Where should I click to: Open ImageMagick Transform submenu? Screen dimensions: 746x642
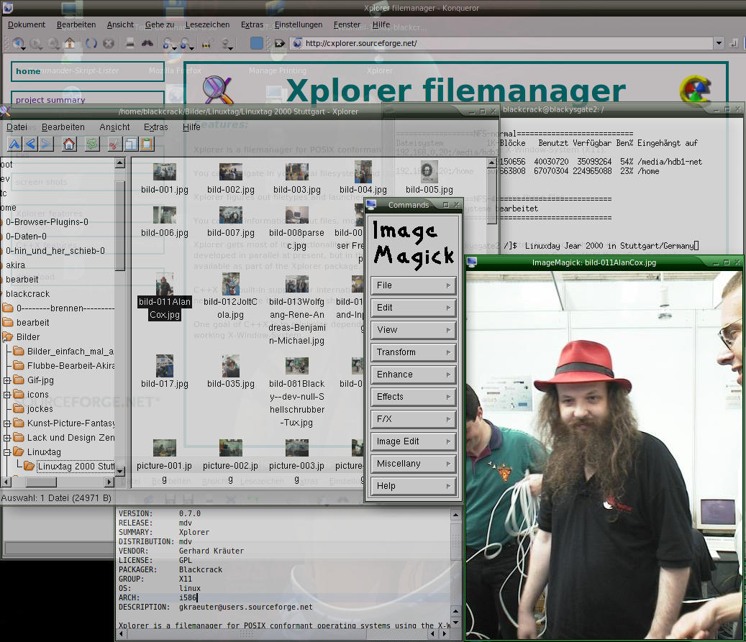413,352
